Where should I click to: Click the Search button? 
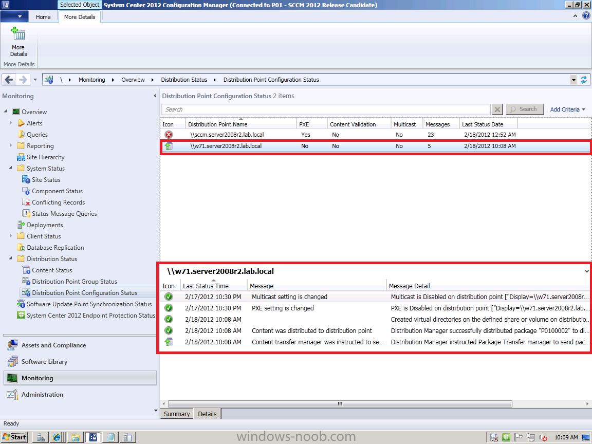(x=525, y=109)
